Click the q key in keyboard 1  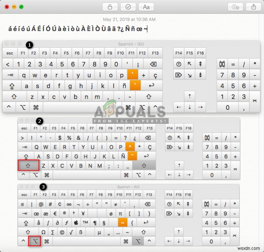(x=24, y=75)
